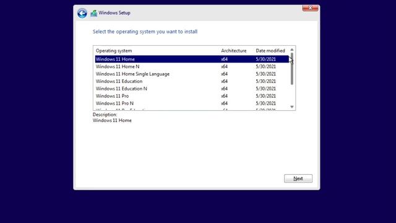Screen dimensions: 396x223
Task: Select Windows 11 Pro edition
Action: 192,96
